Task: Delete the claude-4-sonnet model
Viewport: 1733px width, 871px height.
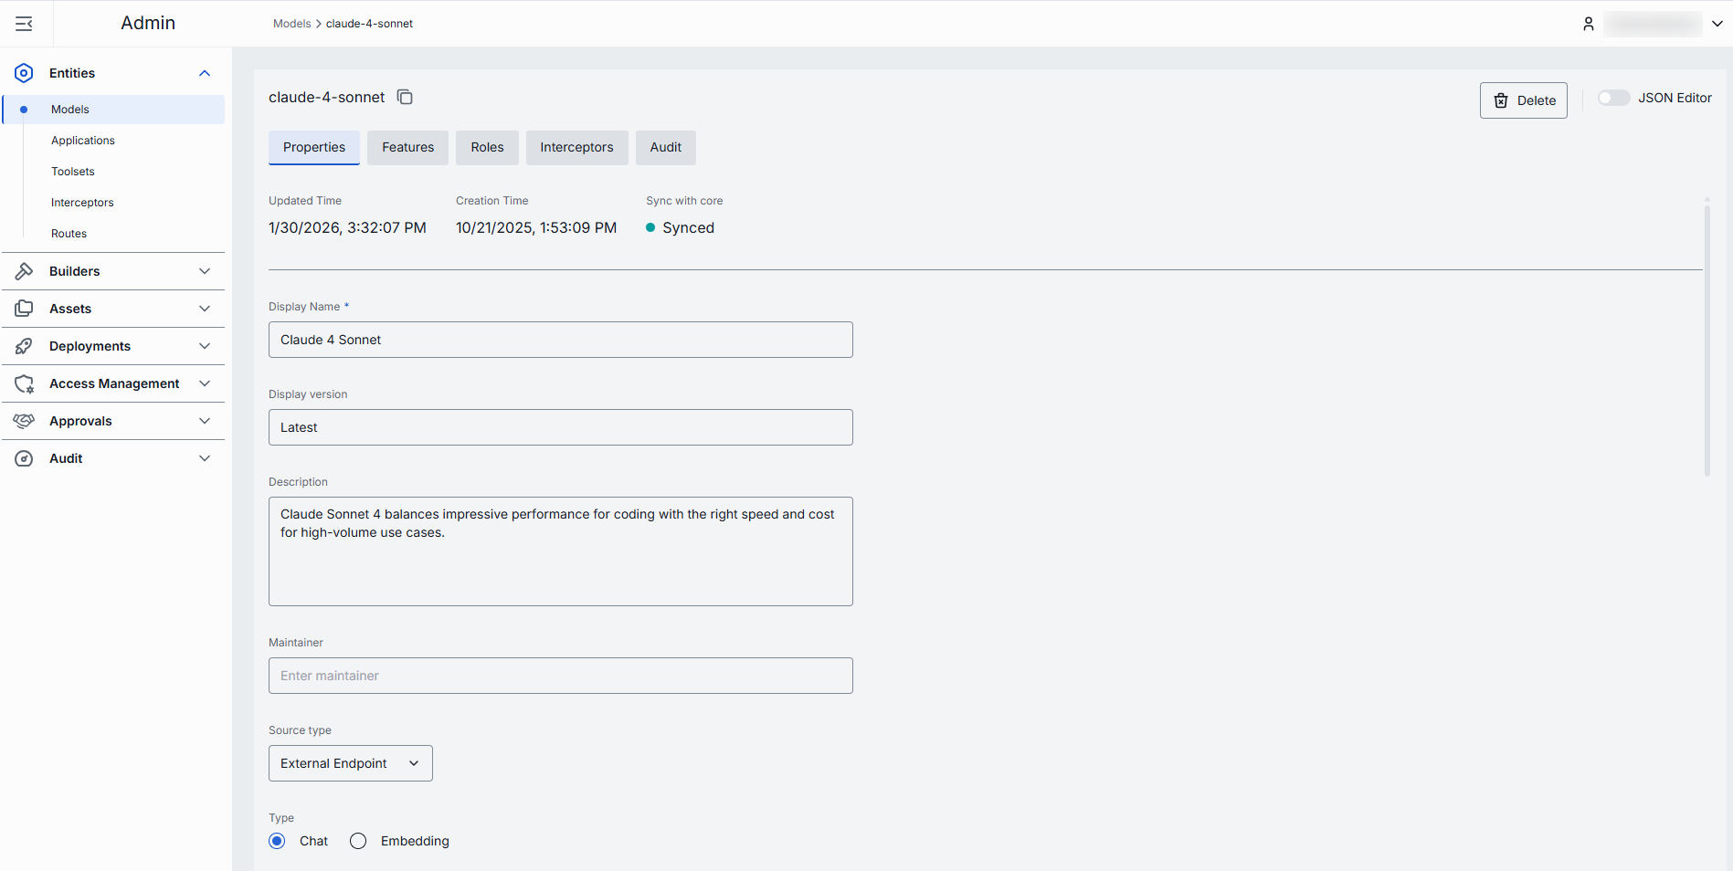Action: (1523, 100)
